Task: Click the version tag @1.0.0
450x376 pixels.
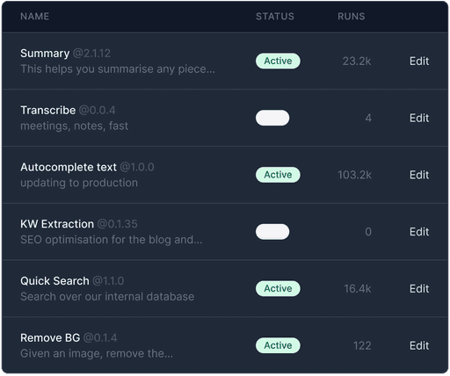Action: point(137,167)
